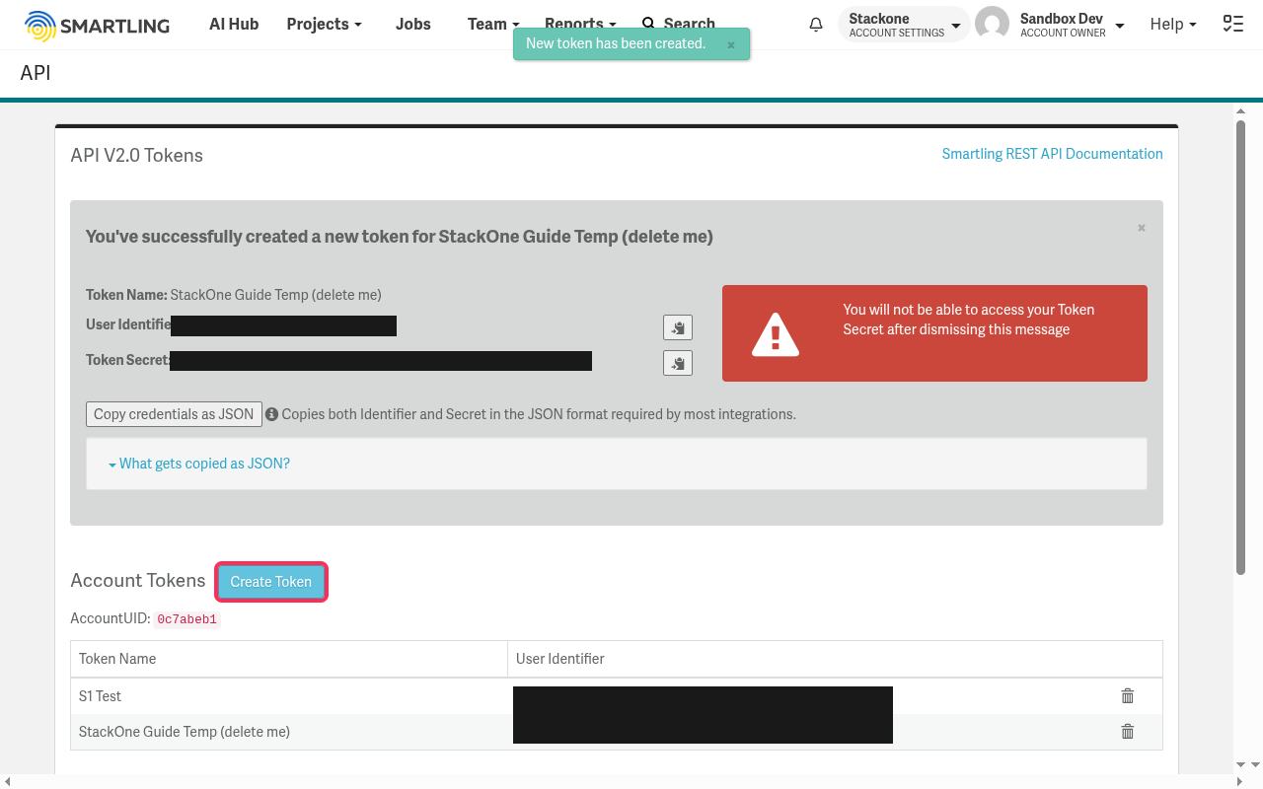This screenshot has height=789, width=1263.
Task: Click the horizontal scroll left arrow
Action: click(9, 781)
